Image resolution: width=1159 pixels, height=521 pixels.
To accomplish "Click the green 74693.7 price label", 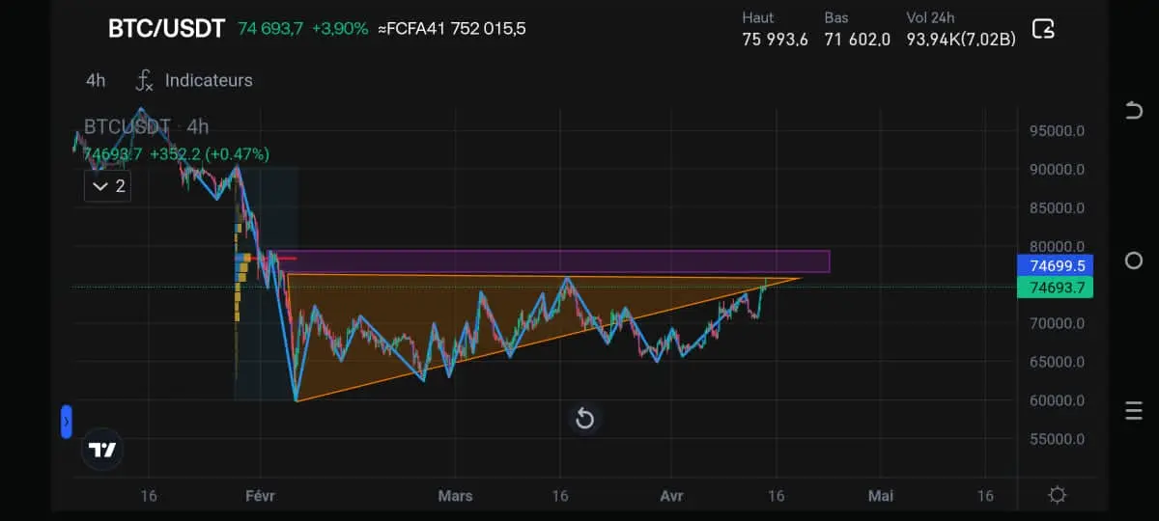I will (1055, 288).
